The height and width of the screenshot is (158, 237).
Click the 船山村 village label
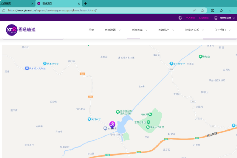[x=25, y=47]
